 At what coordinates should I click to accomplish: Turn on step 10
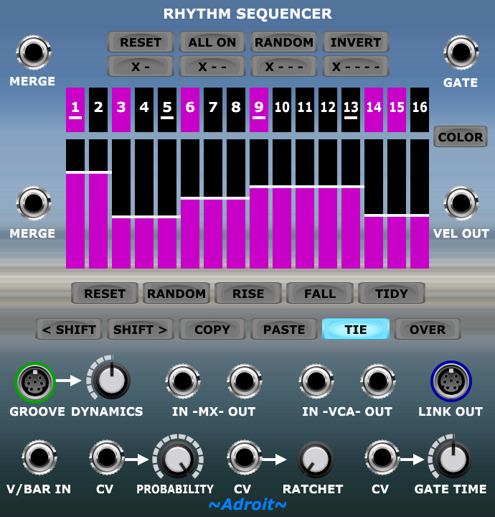coord(282,110)
